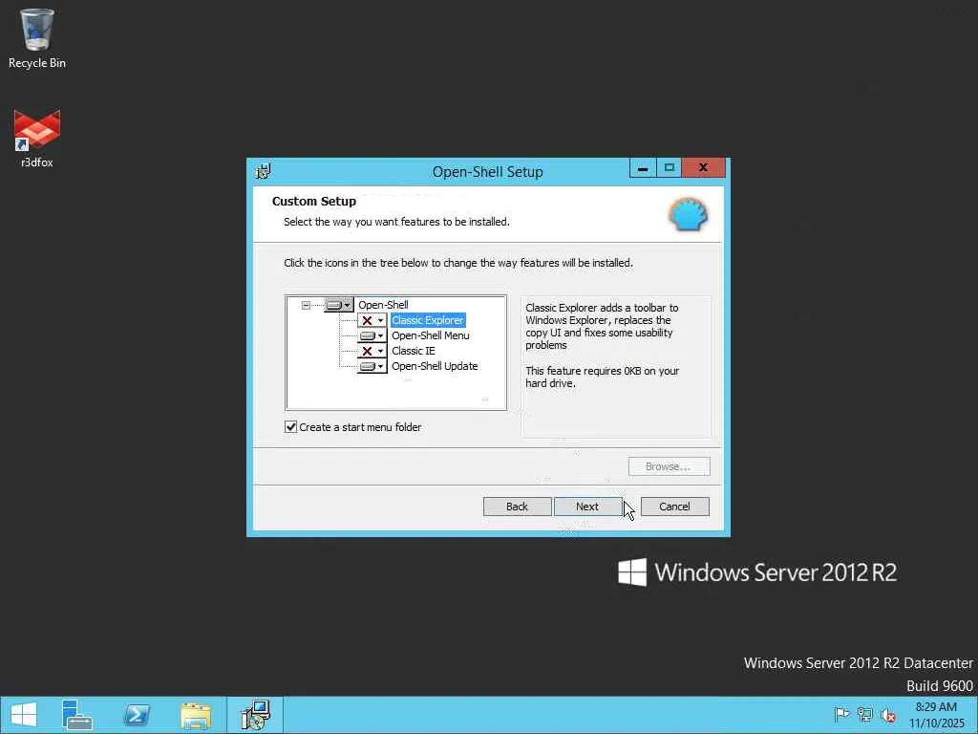Select Open-Shell Menu in feature tree

pos(431,335)
